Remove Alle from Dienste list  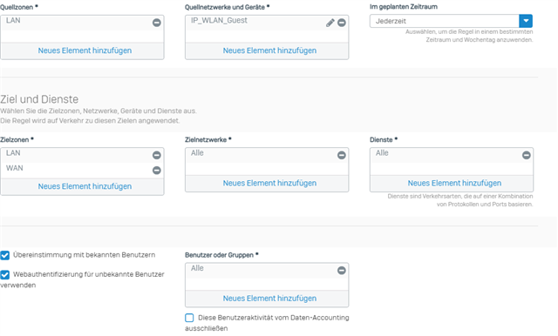527,155
